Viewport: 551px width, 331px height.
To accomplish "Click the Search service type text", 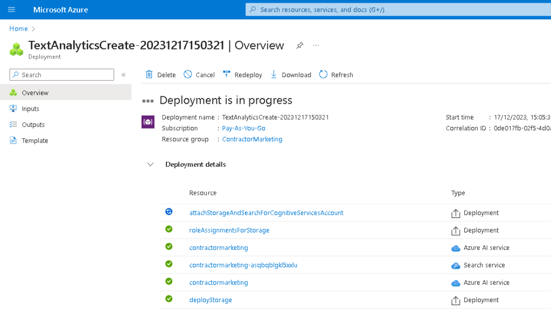I will pyautogui.click(x=484, y=265).
